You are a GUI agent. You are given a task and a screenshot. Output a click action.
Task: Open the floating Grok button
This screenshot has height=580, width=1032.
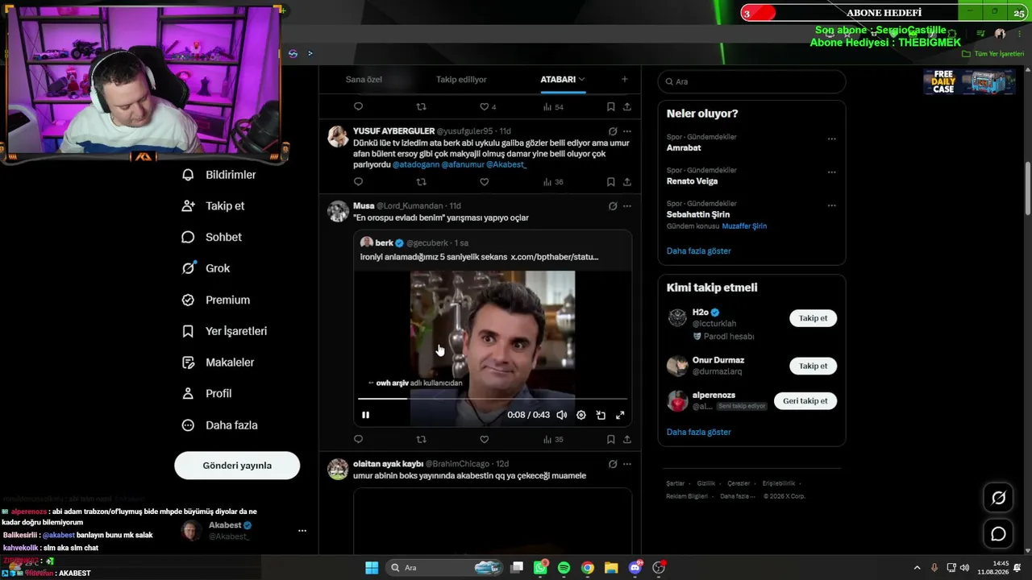(x=998, y=498)
